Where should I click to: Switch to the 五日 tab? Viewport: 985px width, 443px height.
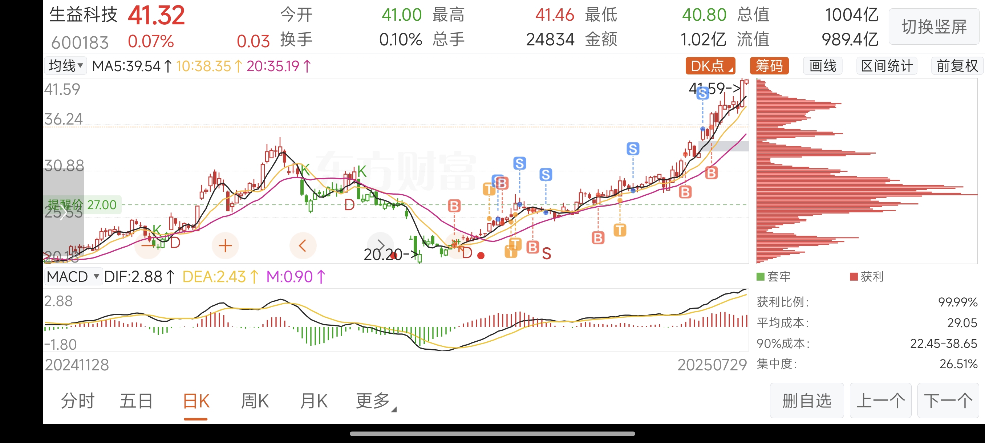click(137, 401)
